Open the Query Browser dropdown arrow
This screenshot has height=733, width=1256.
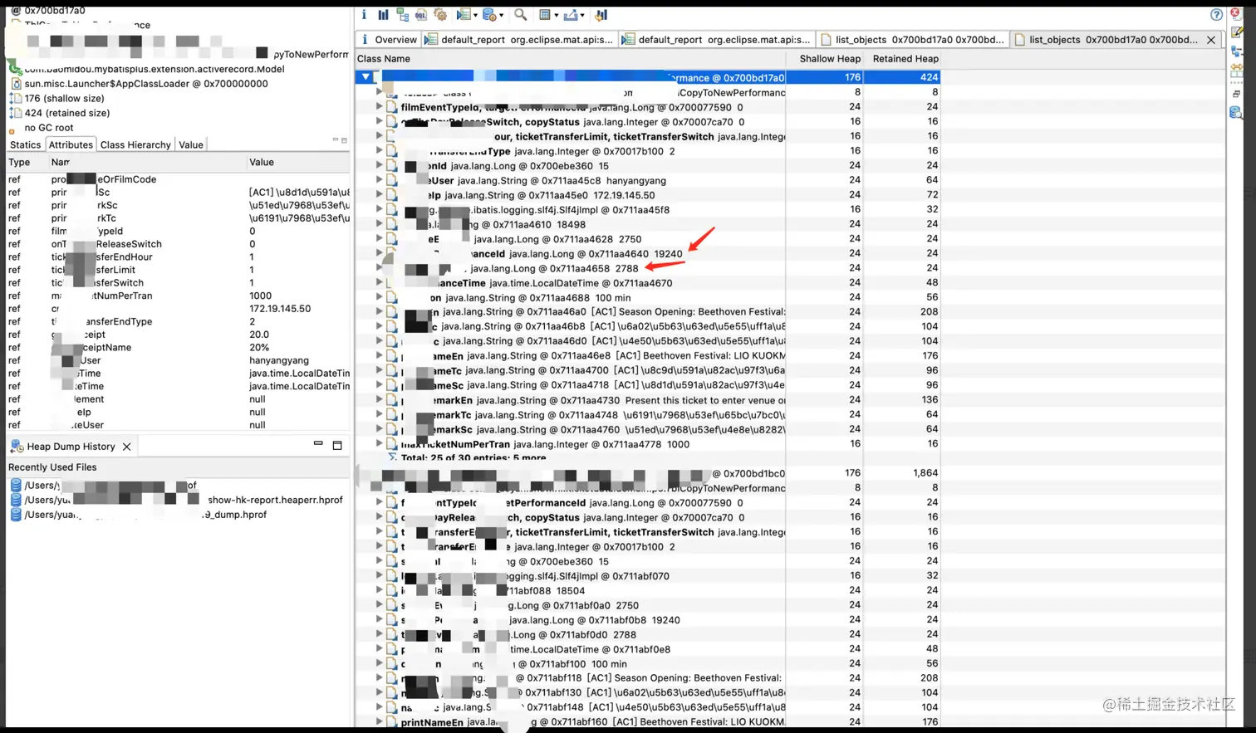[500, 15]
